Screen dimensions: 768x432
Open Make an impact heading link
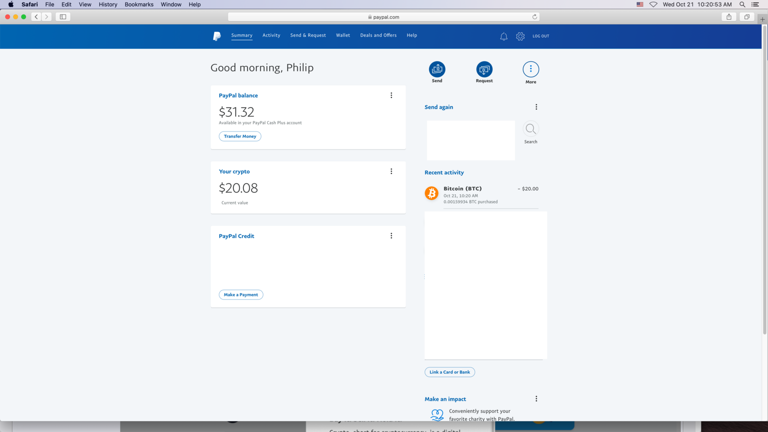[445, 399]
